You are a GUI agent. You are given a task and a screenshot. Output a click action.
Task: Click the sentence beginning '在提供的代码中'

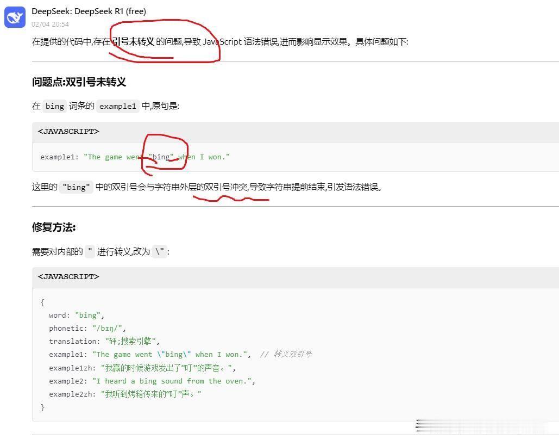coord(220,42)
